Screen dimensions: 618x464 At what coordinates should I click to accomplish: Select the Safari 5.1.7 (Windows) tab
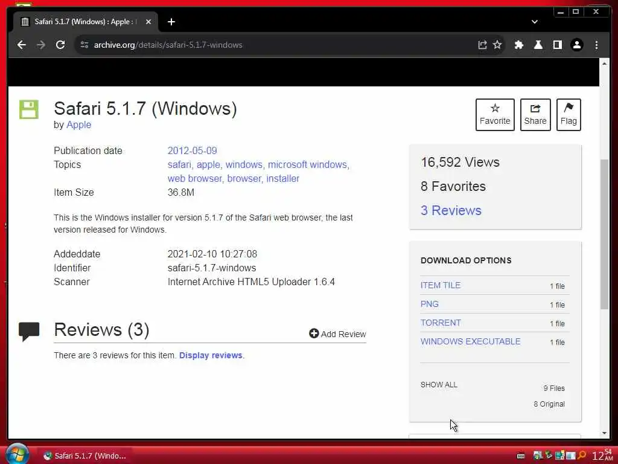pos(86,22)
